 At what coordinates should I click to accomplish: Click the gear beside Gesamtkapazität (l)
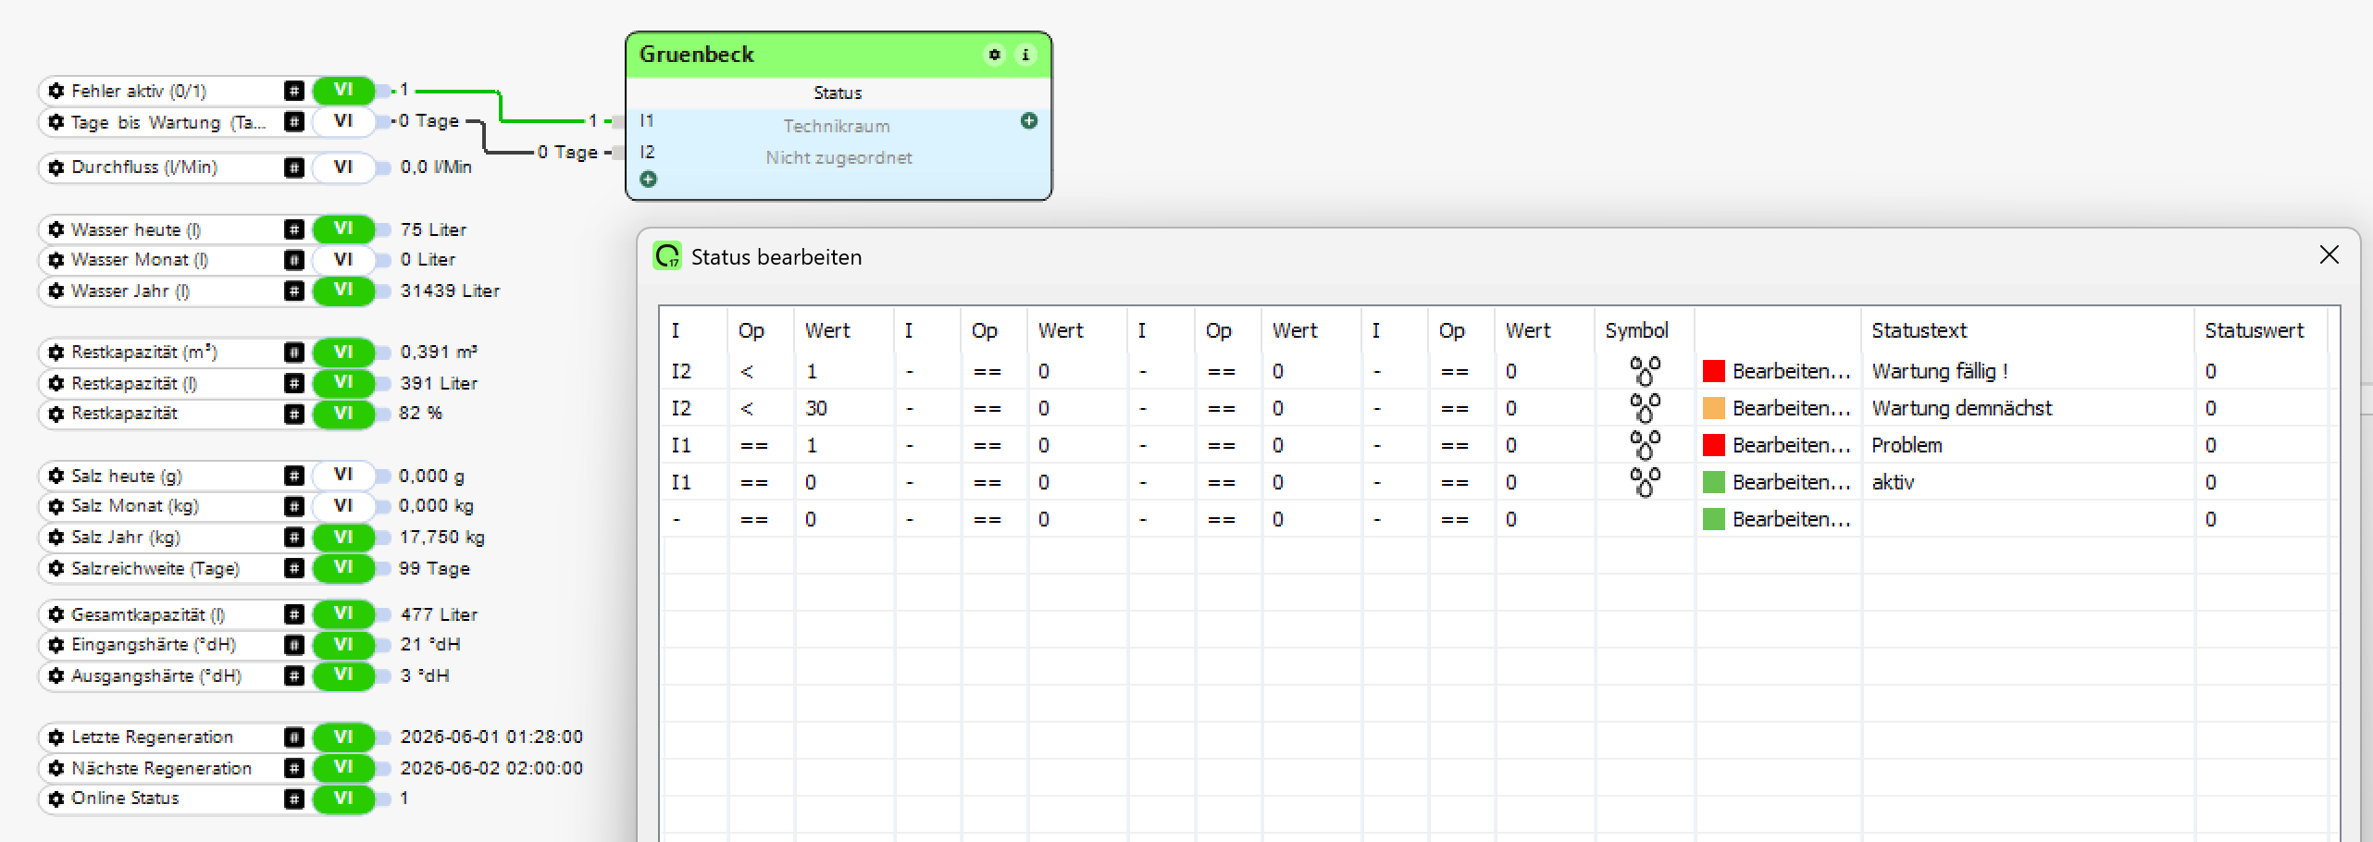pyautogui.click(x=56, y=614)
